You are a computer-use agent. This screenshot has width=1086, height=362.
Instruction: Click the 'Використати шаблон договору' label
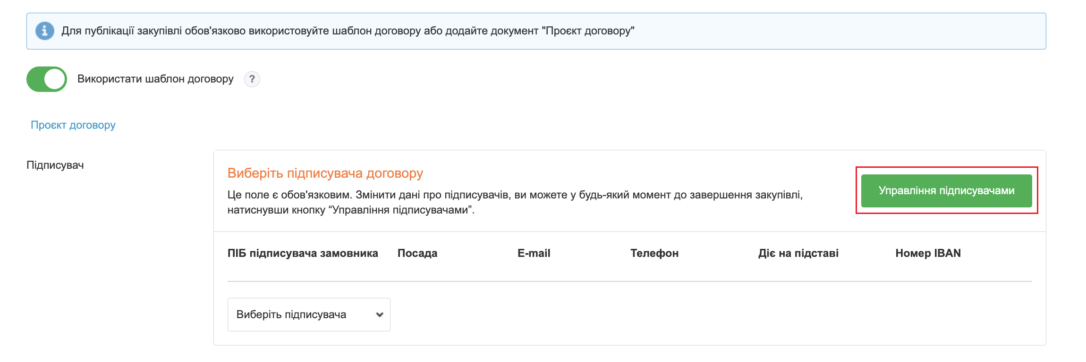point(155,79)
